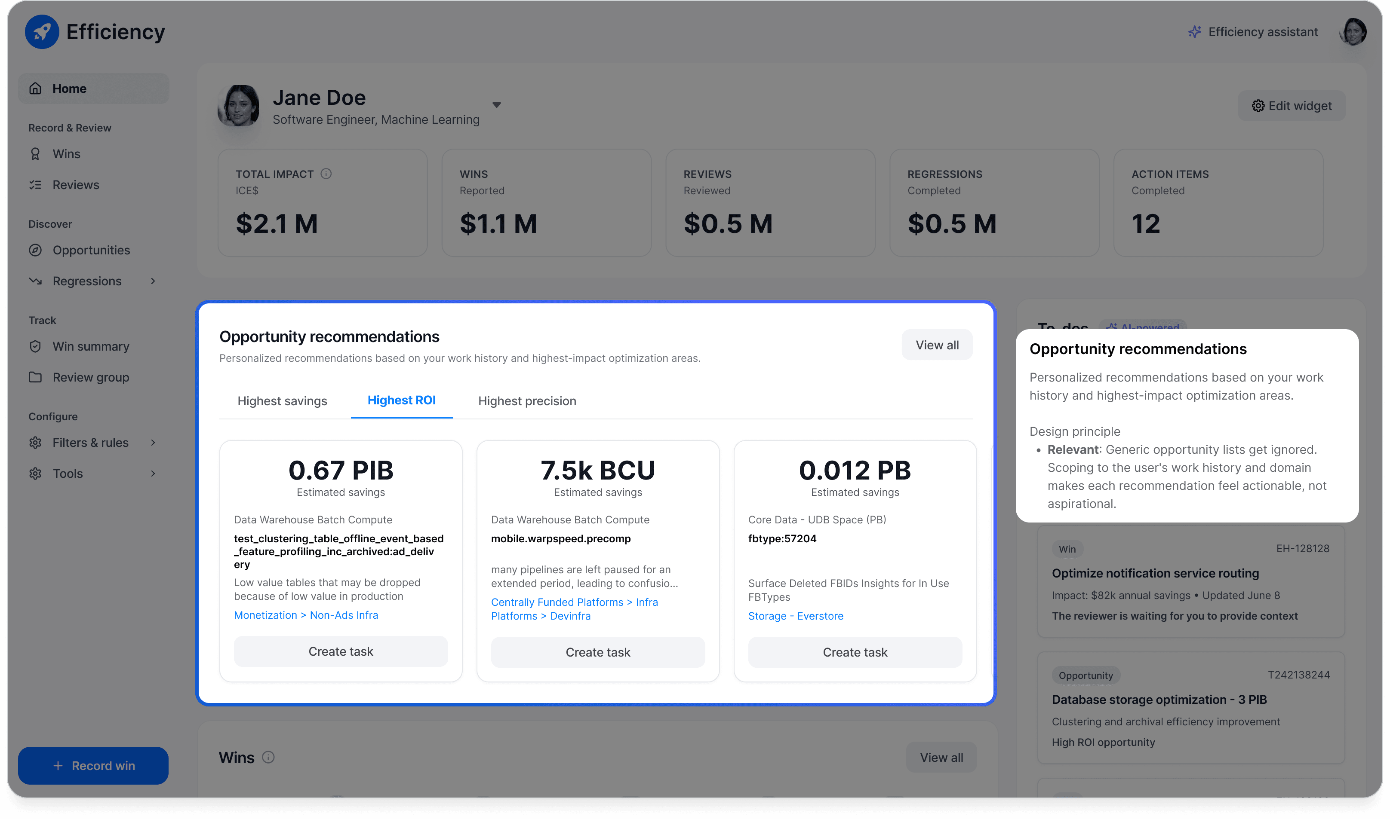Click the Win summary shield icon

coord(35,347)
